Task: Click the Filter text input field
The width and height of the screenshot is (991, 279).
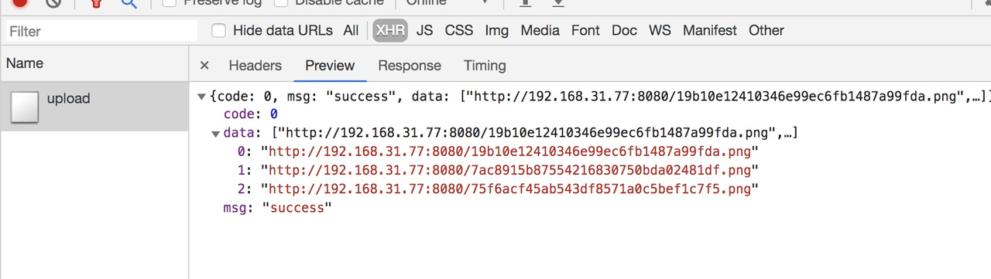Action: (x=101, y=31)
